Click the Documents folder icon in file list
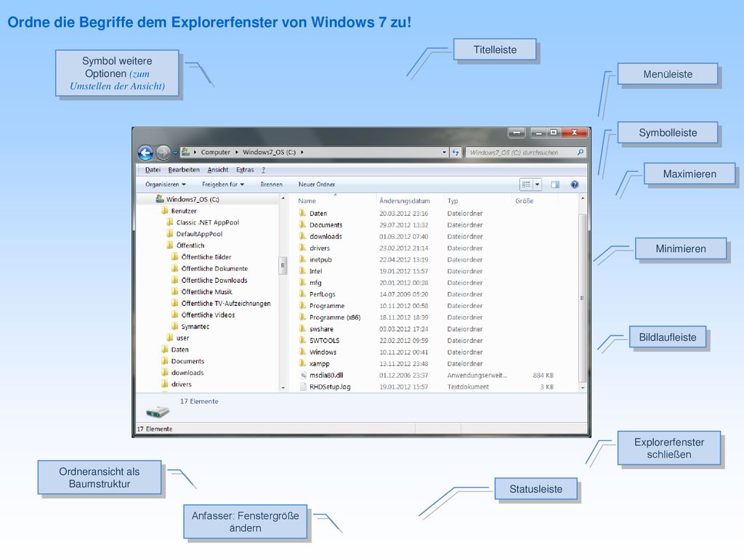Viewport: 744px width, 558px height. tap(303, 225)
